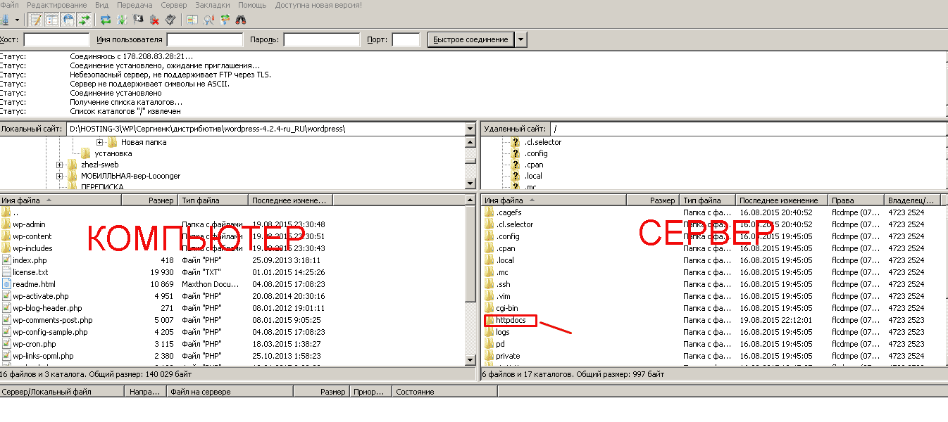Click the local file list vertical scrollbar
This screenshot has width=948, height=422.
click(x=470, y=281)
